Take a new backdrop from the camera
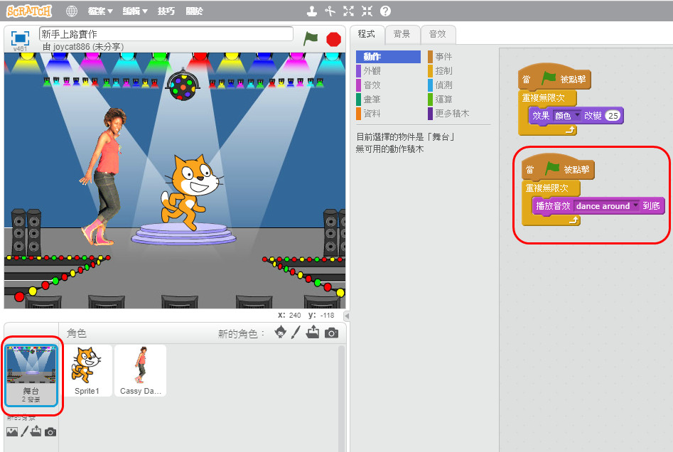The width and height of the screenshot is (673, 452). point(50,432)
